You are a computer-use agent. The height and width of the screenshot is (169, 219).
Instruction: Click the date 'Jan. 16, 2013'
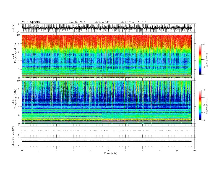click(77, 22)
